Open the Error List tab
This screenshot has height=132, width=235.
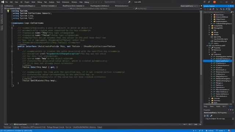coord(68,127)
